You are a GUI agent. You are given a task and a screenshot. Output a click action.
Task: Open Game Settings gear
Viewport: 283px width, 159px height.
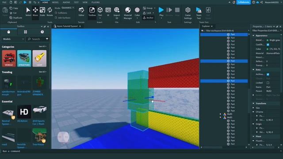click(x=188, y=13)
